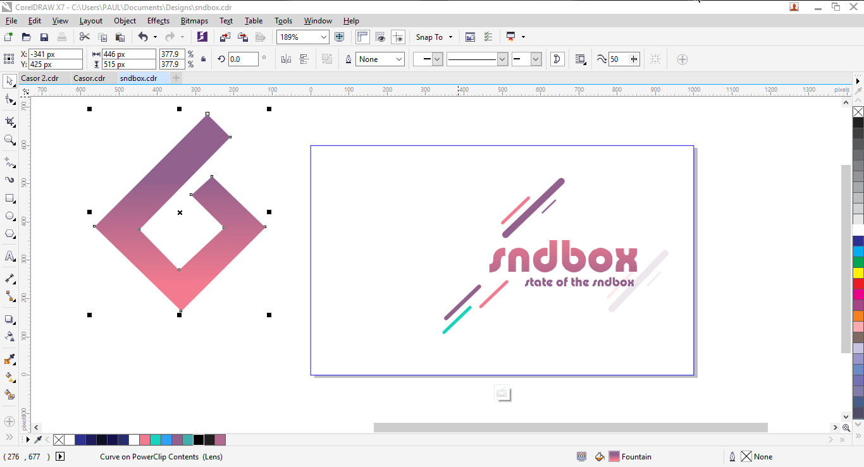
Task: Select the Artistic Media tool
Action: click(9, 180)
